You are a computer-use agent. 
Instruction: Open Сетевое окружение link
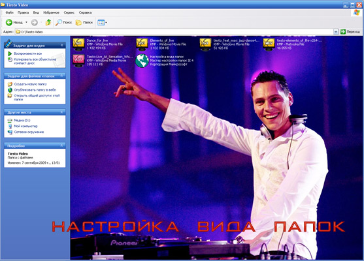[x=29, y=132]
